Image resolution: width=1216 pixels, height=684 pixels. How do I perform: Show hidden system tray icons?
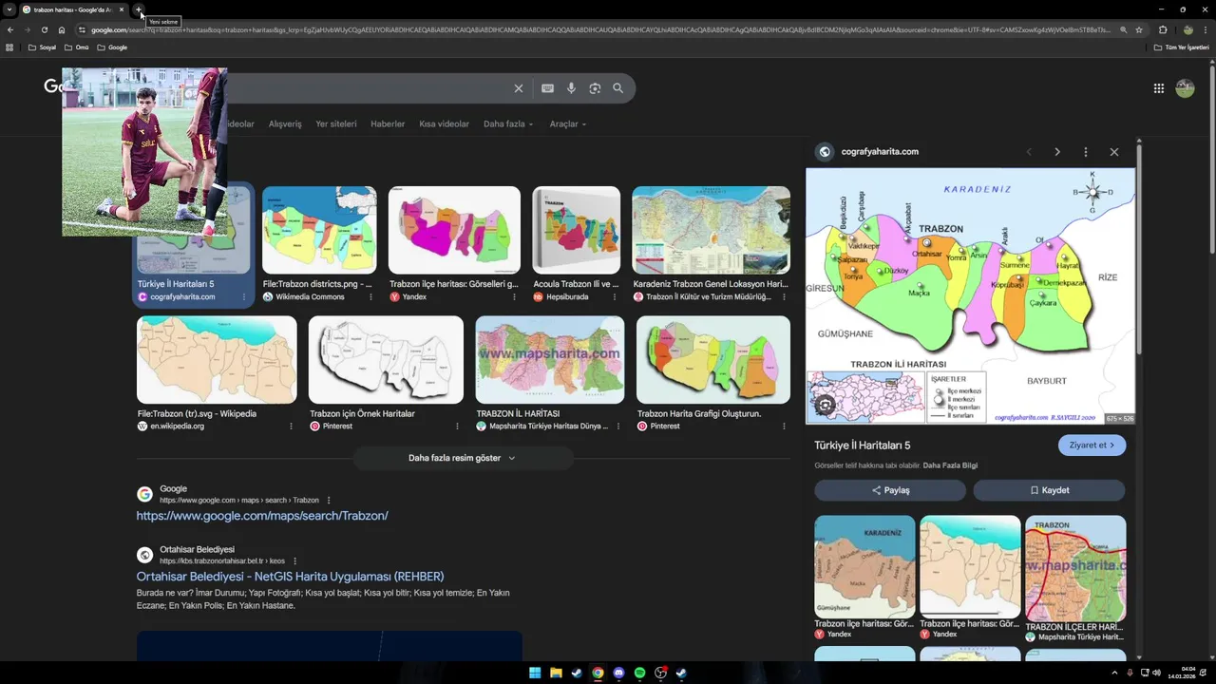point(1114,673)
